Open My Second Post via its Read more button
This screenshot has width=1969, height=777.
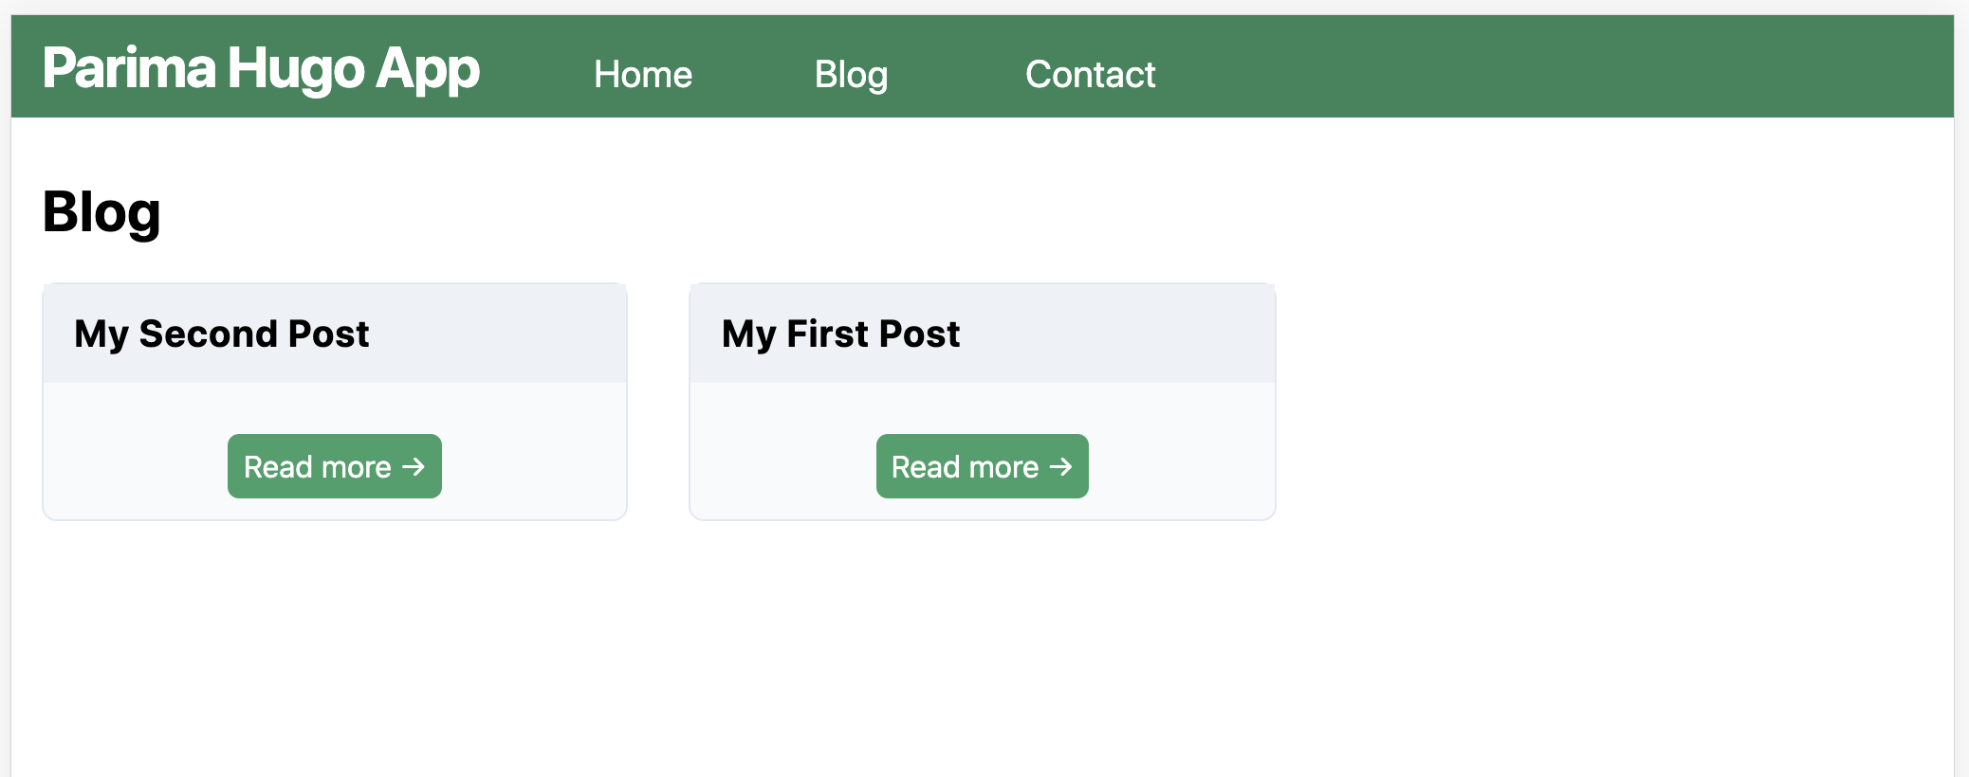point(334,465)
